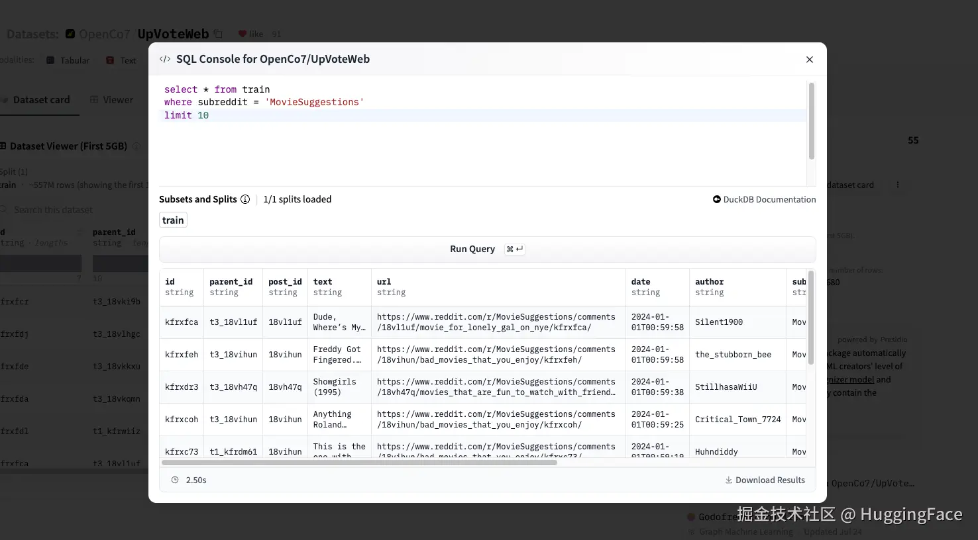Click the results table vertical scrollbar
This screenshot has width=978, height=540.
(x=811, y=317)
